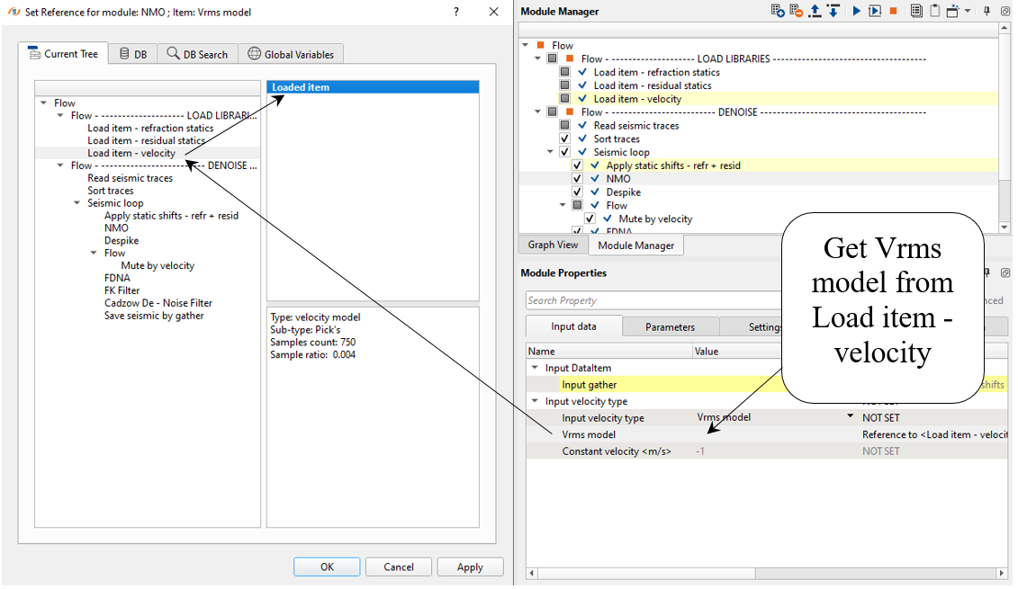Collapse the Seismic loop node in Module Manager

point(551,153)
